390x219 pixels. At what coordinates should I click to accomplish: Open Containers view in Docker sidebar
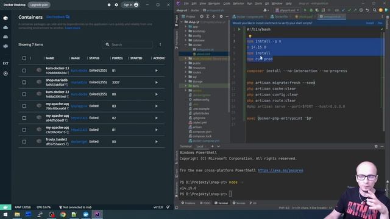pyautogui.click(x=5, y=18)
